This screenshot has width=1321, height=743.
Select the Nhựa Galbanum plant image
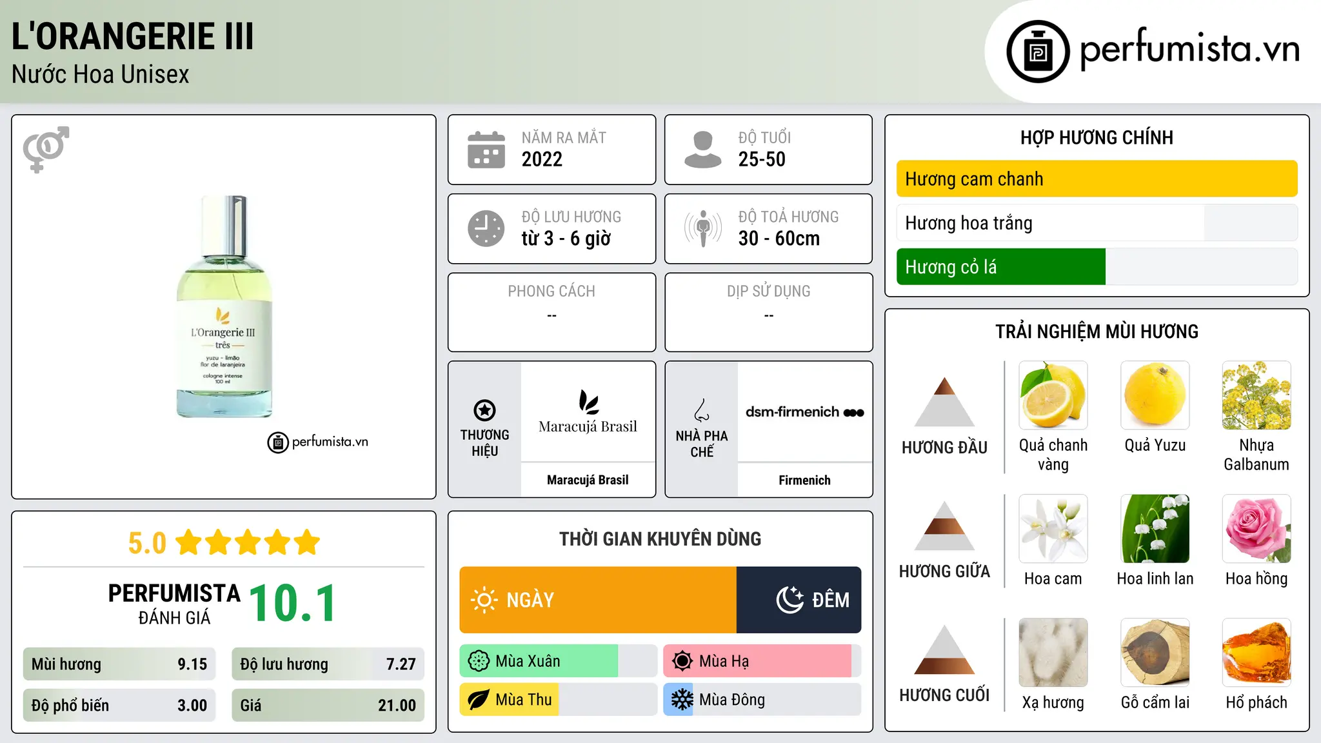pos(1256,395)
